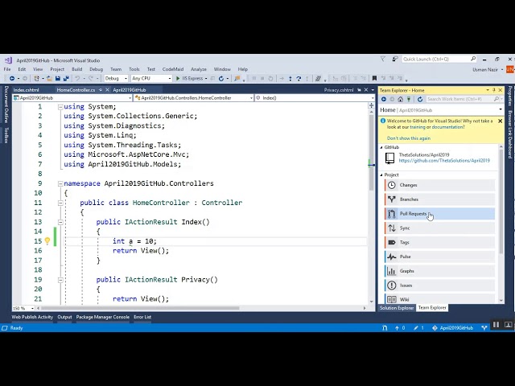Viewport: 515px width, 386px height.
Task: Click the browser Refresh toolbar icon
Action: click(221, 79)
